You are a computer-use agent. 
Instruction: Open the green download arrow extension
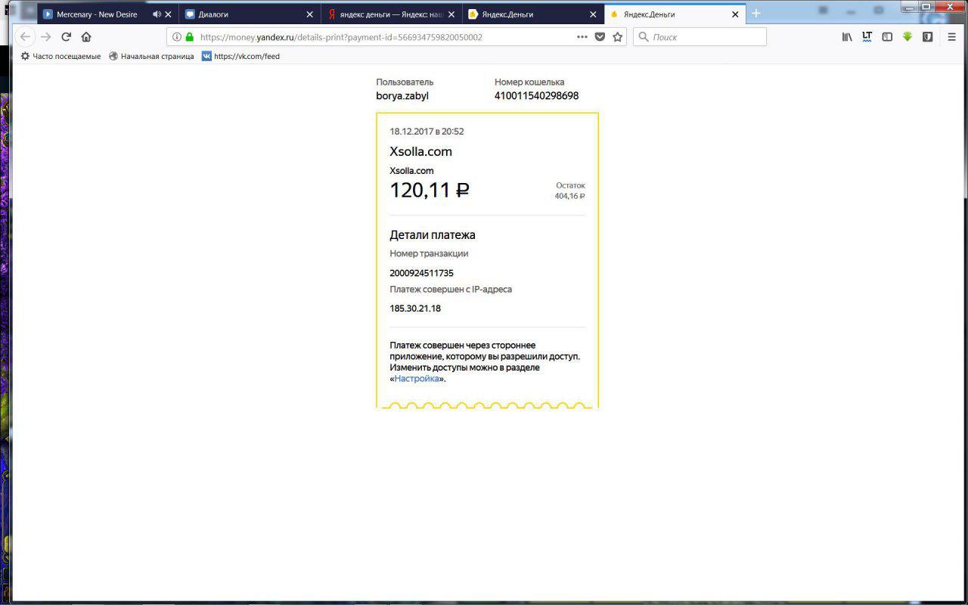[907, 37]
